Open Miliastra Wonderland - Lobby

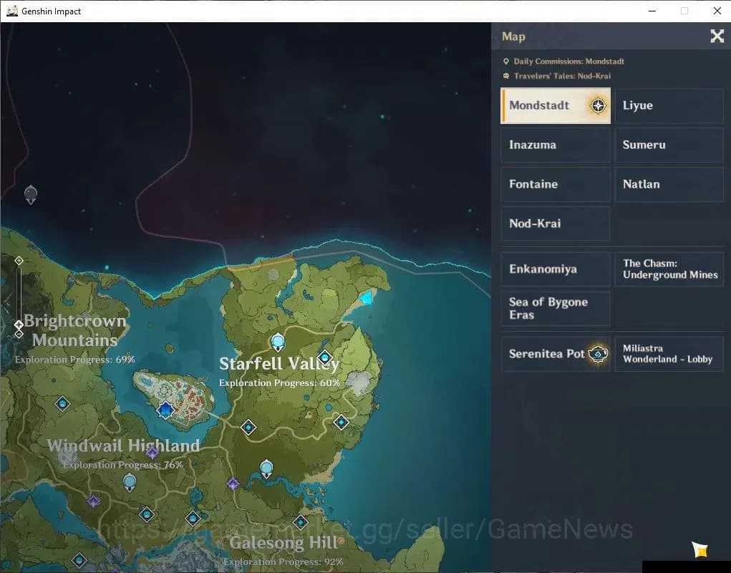[669, 354]
